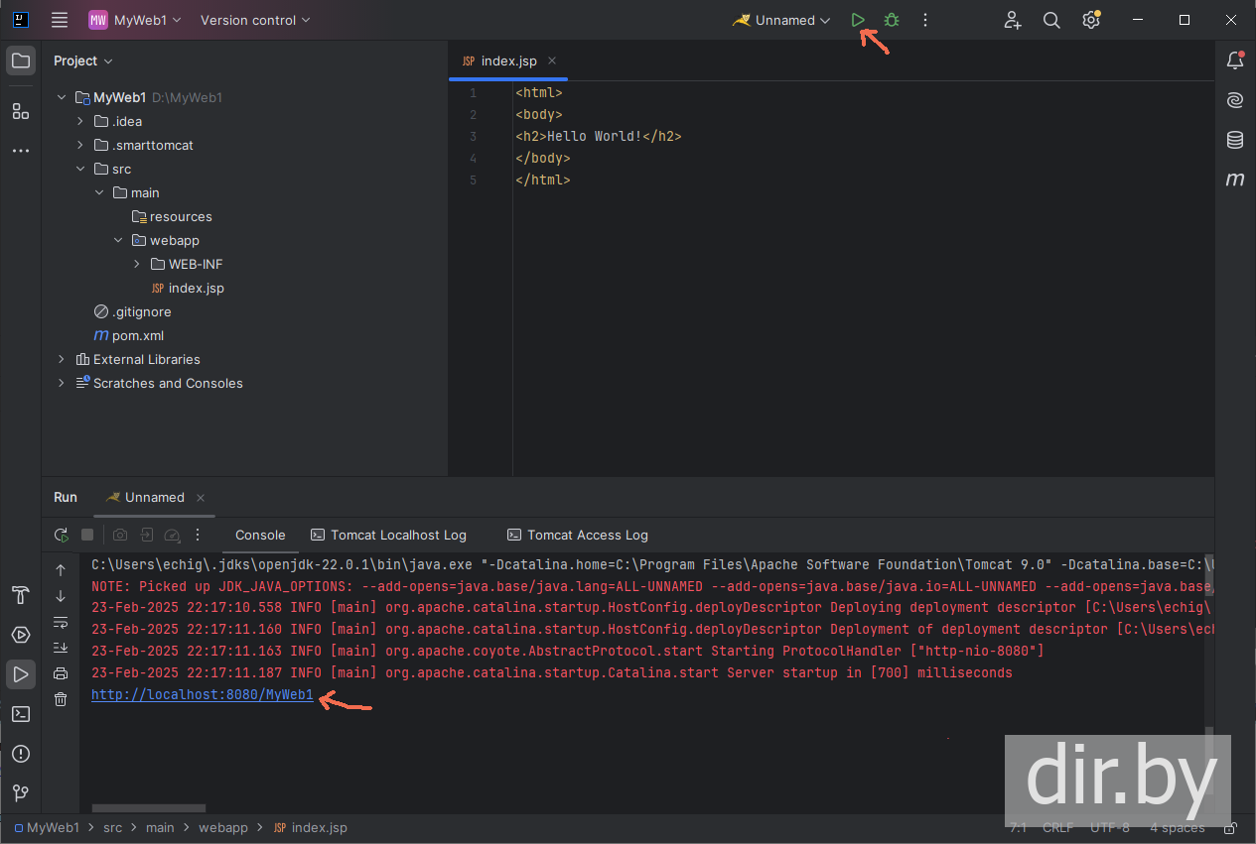Open the Version control menu
This screenshot has height=844, width=1256.
pos(255,20)
